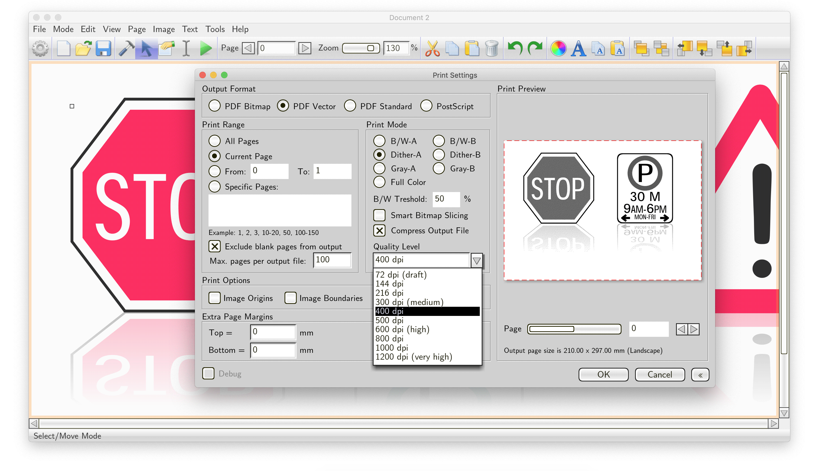Viewport: 821px width, 471px height.
Task: Choose All Pages print range
Action: pos(215,141)
